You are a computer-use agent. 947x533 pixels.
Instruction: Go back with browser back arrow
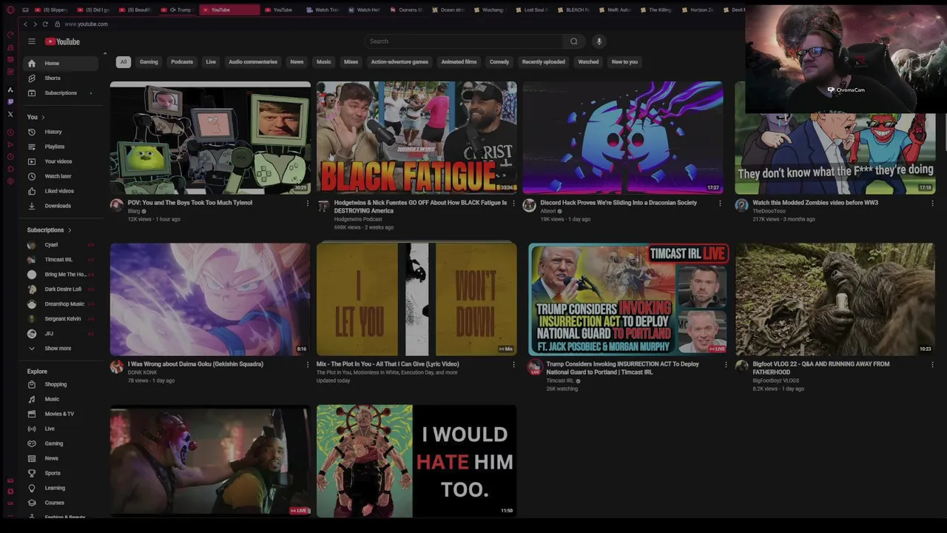(x=25, y=24)
